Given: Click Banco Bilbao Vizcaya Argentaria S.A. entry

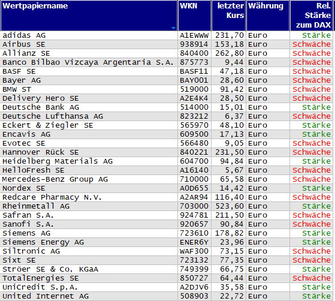Looking at the screenshot, I should [88, 62].
